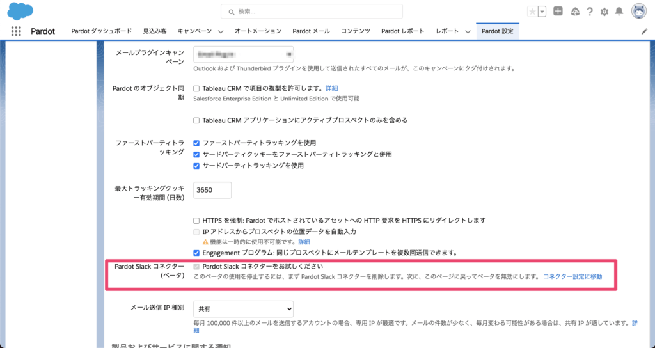Open the notifications bell icon

[x=619, y=12]
